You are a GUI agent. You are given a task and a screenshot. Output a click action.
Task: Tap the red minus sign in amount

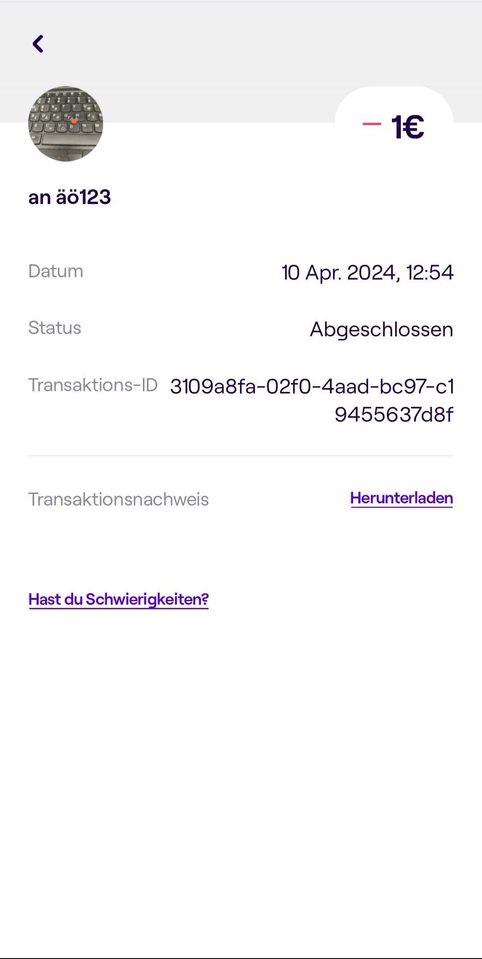(x=372, y=124)
